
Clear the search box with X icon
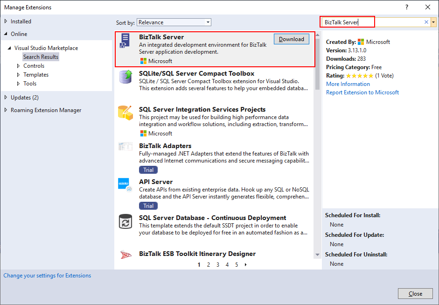click(426, 22)
